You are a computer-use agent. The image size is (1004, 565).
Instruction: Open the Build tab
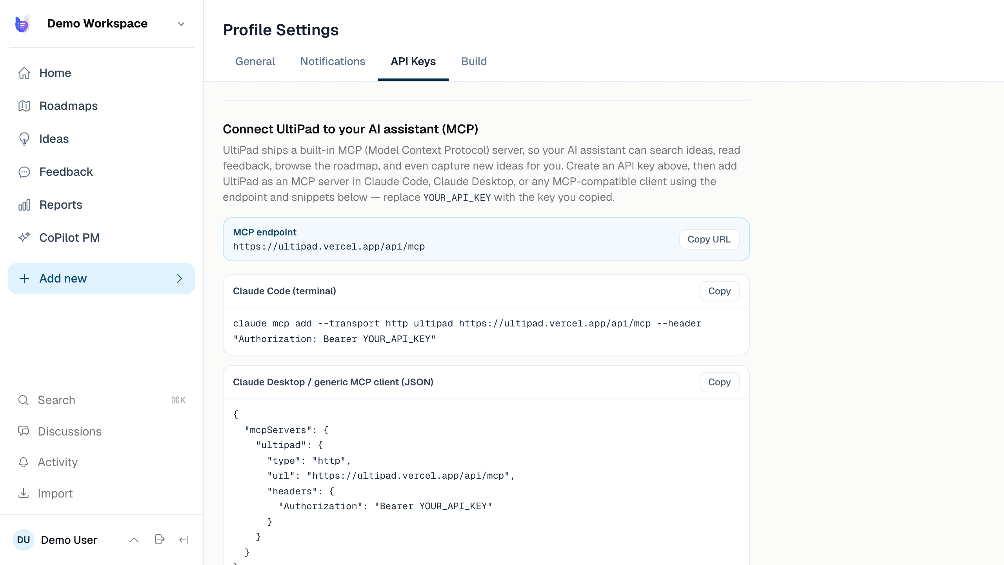click(474, 62)
